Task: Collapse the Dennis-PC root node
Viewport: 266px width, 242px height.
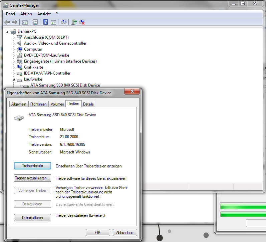Action: pyautogui.click(x=7, y=32)
